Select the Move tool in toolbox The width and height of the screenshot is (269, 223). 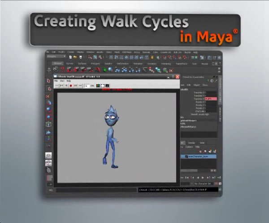[x=49, y=103]
